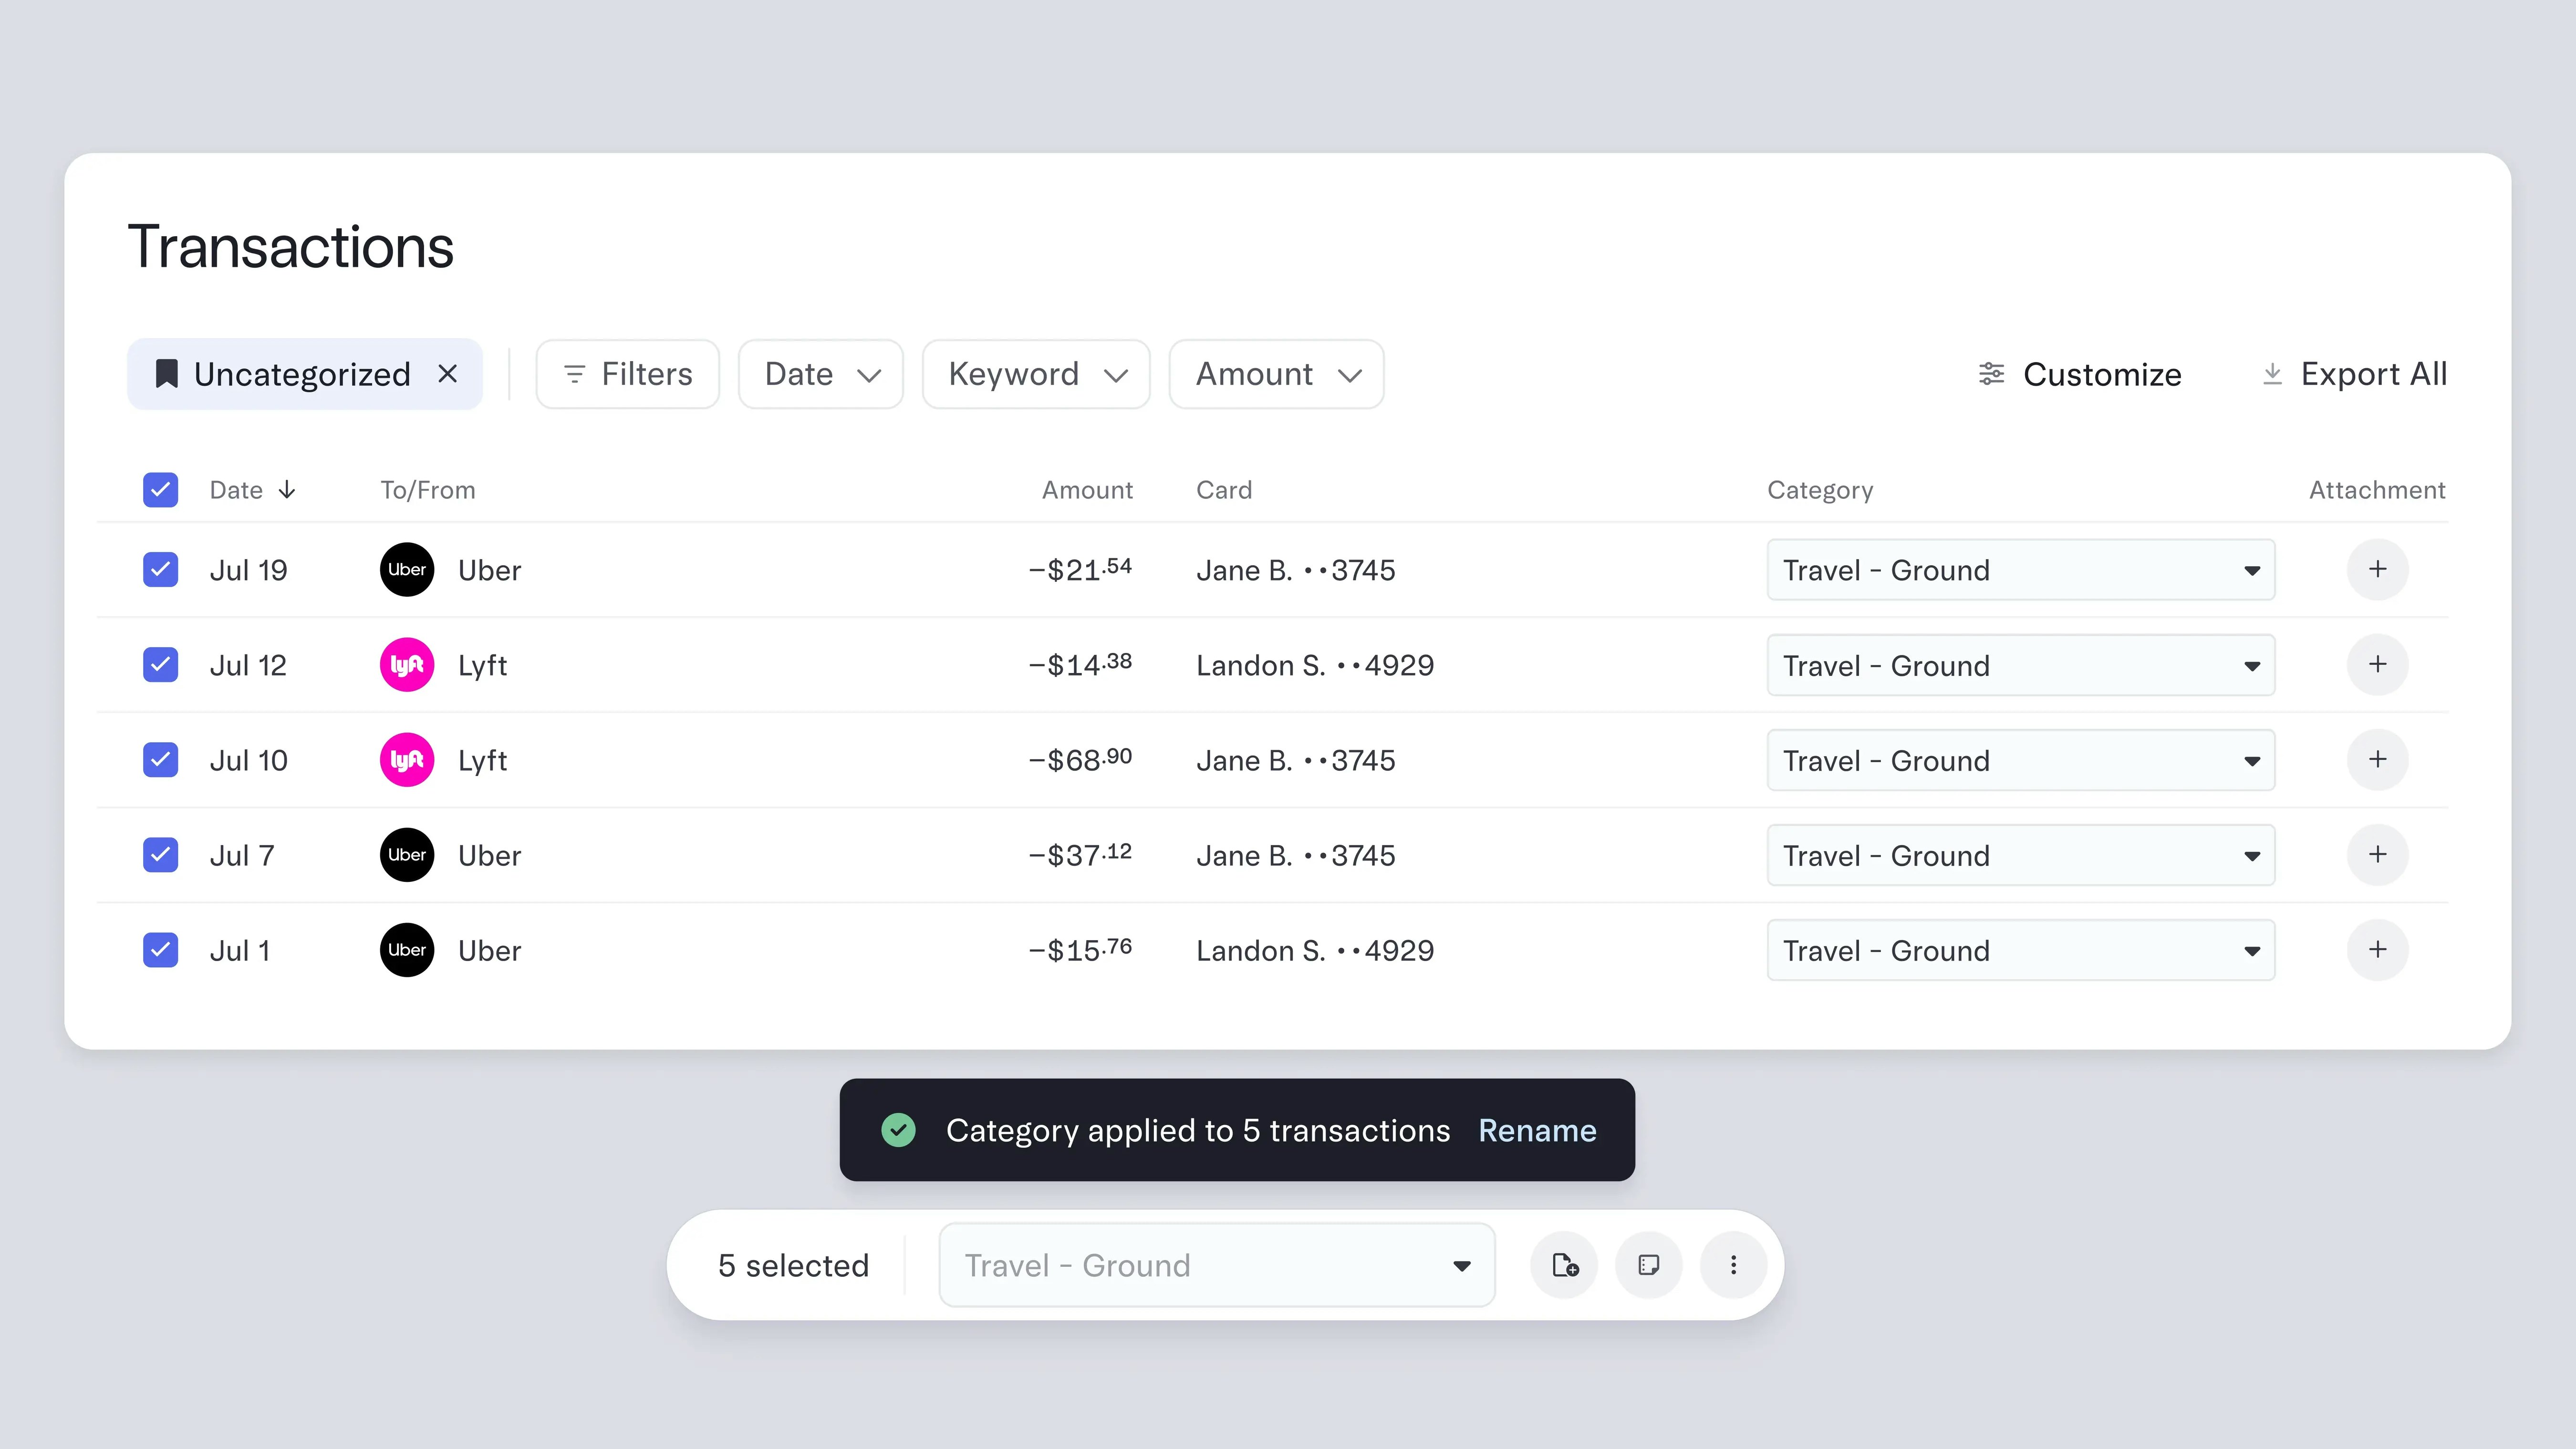The width and height of the screenshot is (2576, 1449).
Task: Click the Uber logo on the Jul 19 row
Action: point(406,569)
